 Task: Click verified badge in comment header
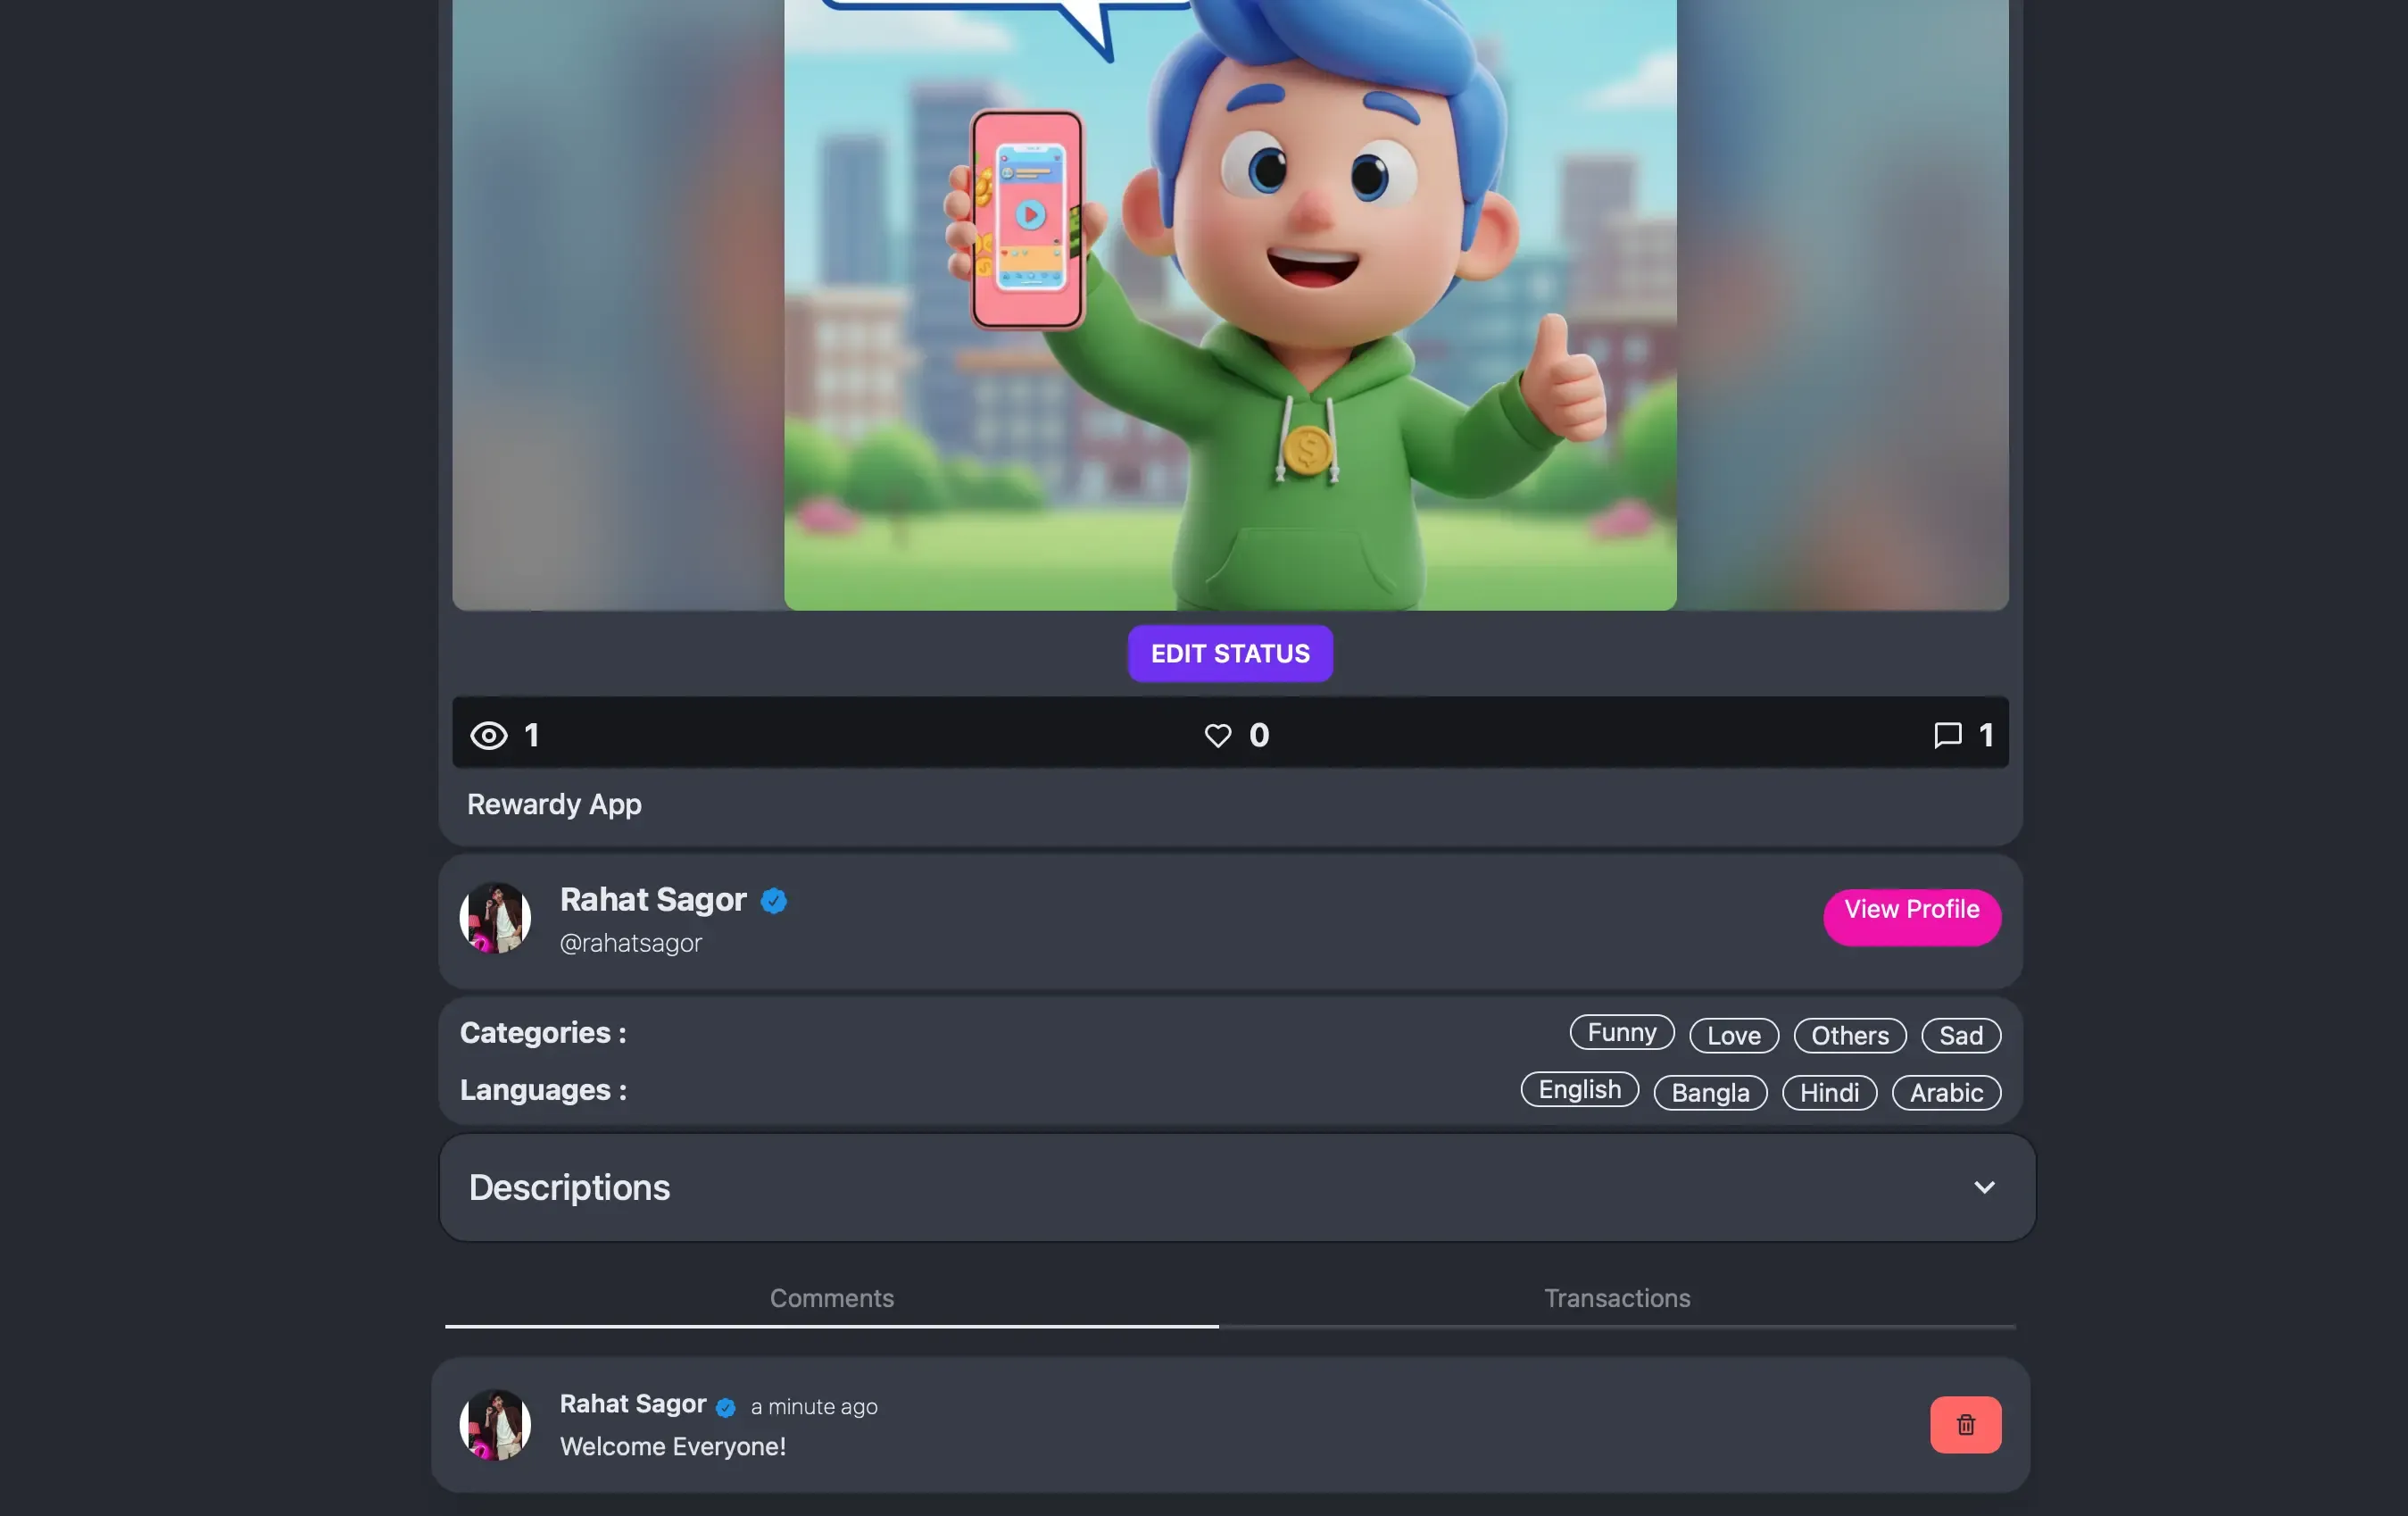pos(726,1407)
